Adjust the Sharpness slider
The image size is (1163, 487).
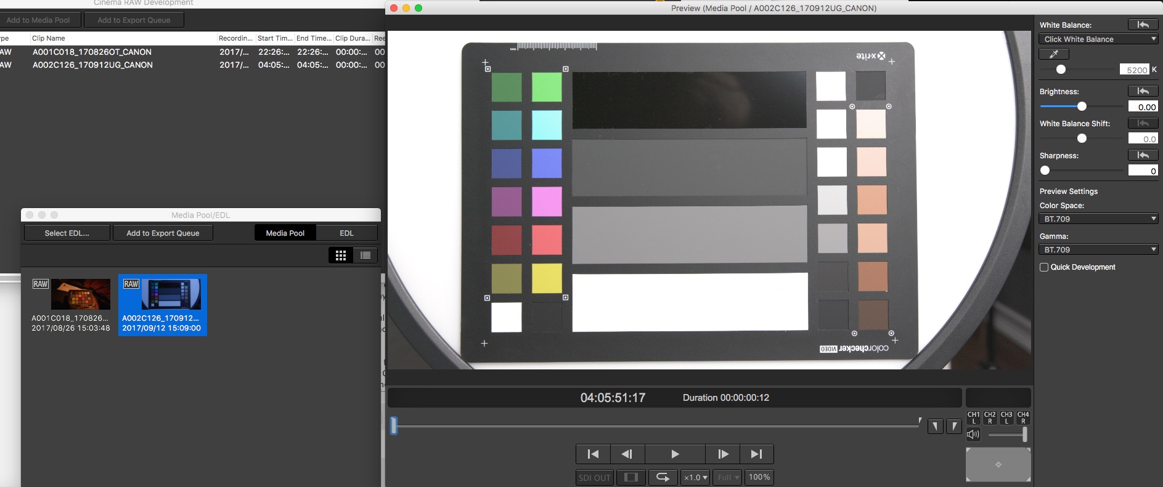click(1045, 171)
